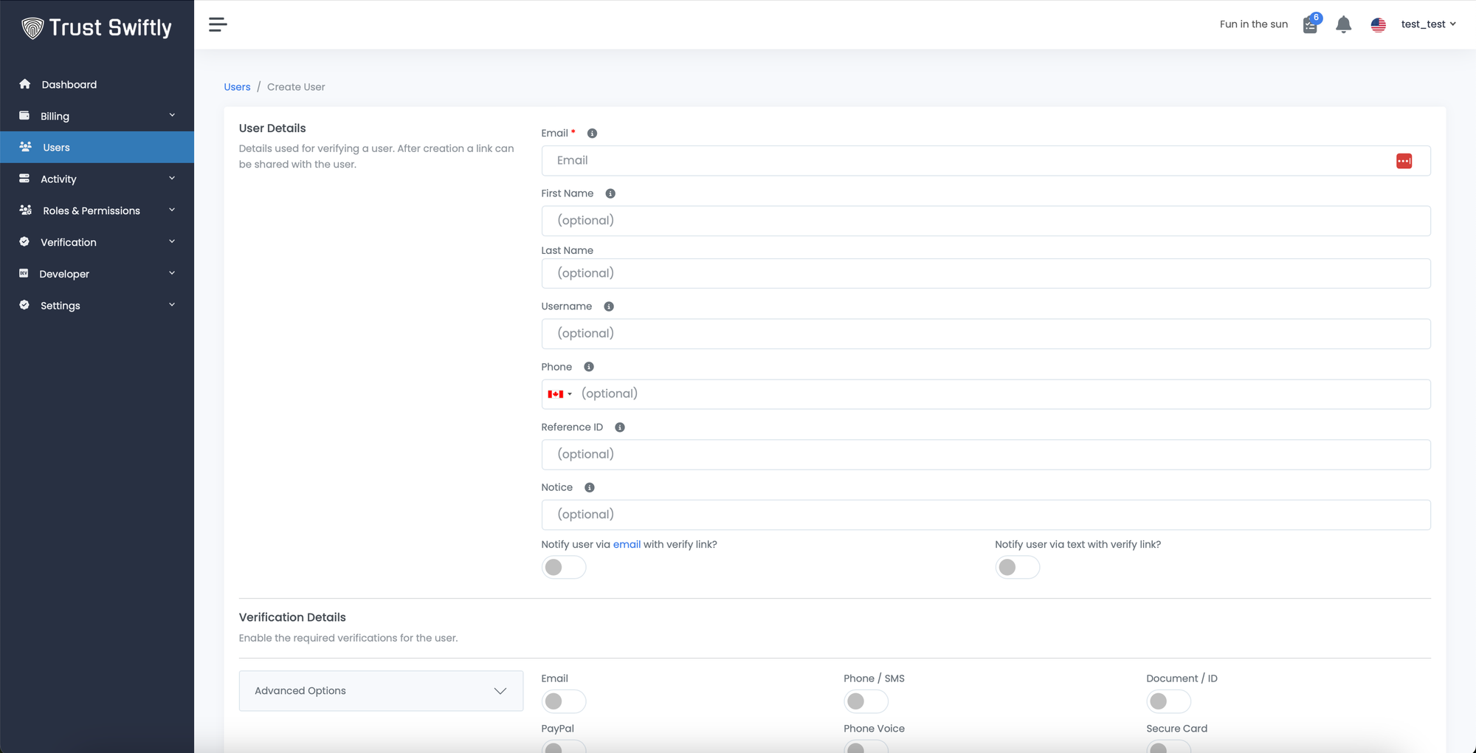Click the Trust Swiftly logo
The height and width of the screenshot is (753, 1476).
[x=97, y=28]
